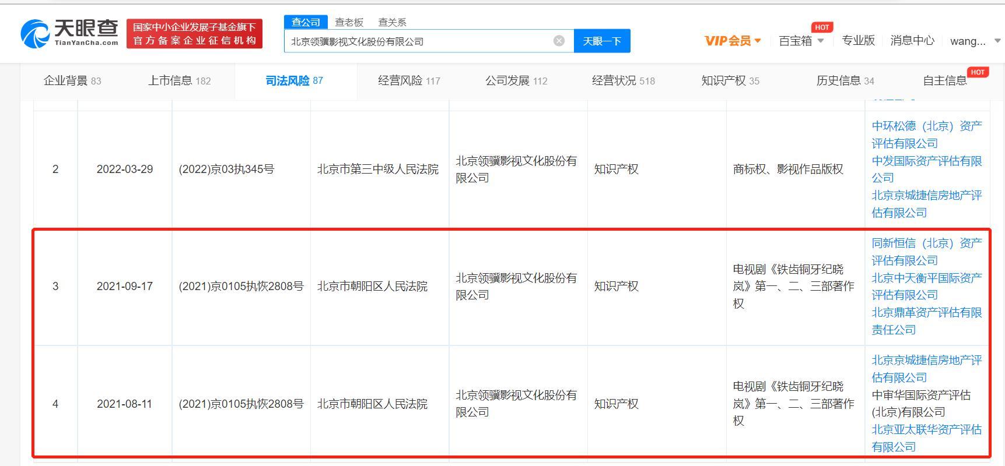Click the date 2021-09-17
Image resolution: width=1005 pixels, height=466 pixels.
coord(125,286)
